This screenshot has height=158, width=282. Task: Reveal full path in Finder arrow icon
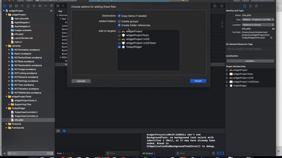tap(271, 38)
